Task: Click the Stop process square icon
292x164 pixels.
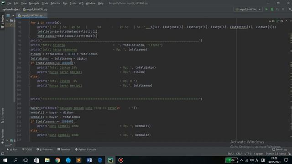Action: (x=283, y=9)
